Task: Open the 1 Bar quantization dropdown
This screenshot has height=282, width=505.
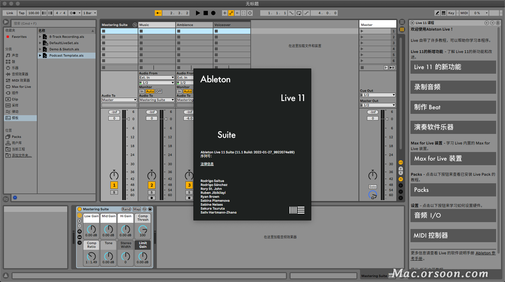Action: coord(89,13)
